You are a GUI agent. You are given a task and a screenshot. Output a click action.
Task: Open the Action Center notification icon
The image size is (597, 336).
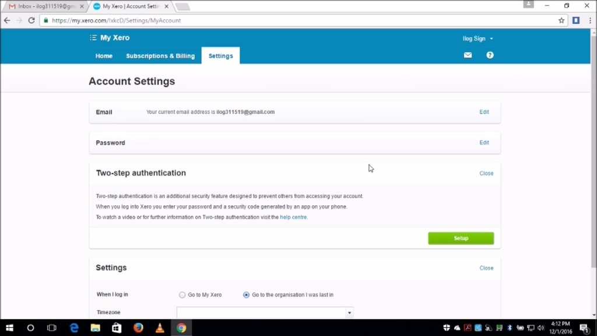tap(584, 328)
